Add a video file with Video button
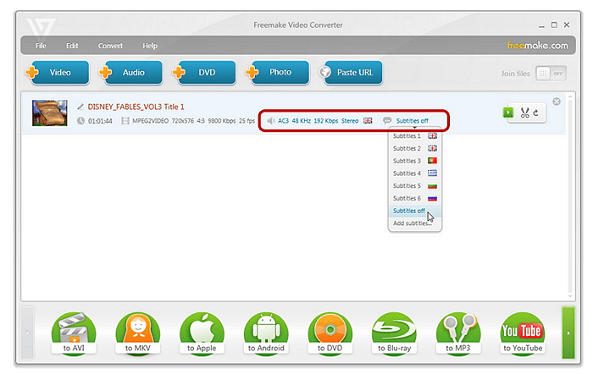Screen dimensions: 593x374 pyautogui.click(x=58, y=72)
